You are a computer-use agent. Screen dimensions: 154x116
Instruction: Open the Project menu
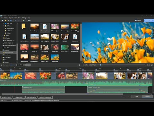(x=11, y=18)
